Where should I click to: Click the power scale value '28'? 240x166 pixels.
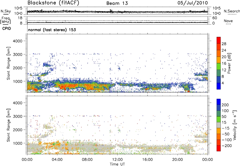(224, 44)
